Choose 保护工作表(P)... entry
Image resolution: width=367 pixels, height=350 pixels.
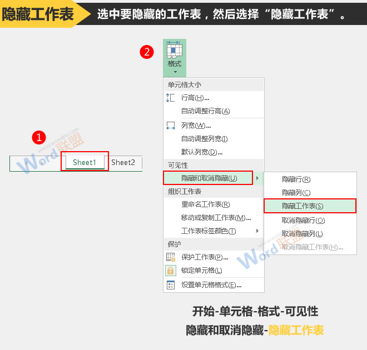pyautogui.click(x=214, y=257)
